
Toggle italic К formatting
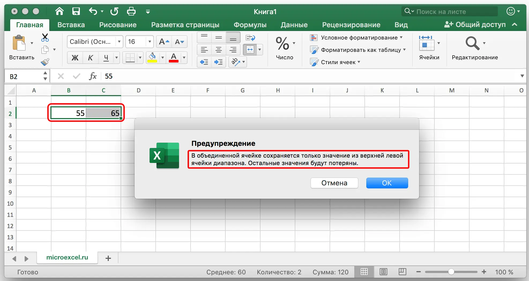pos(91,58)
